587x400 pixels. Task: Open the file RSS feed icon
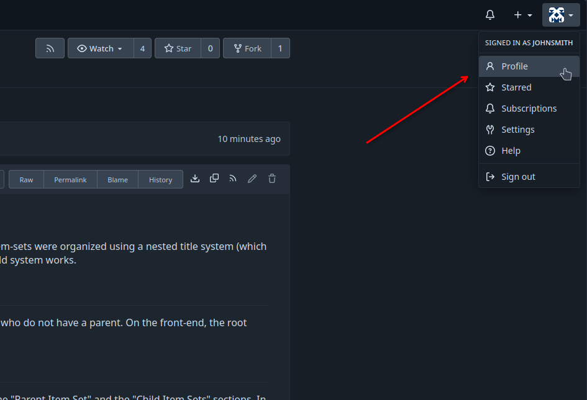233,179
